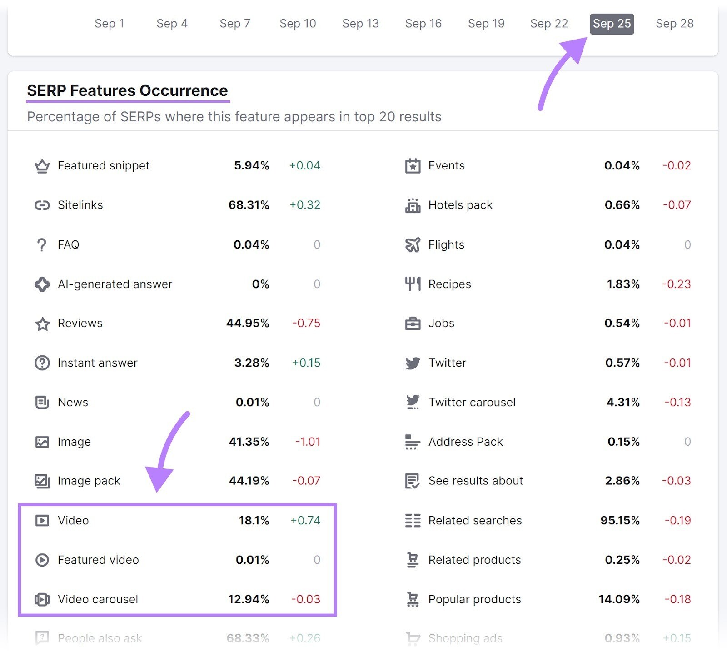Image resolution: width=727 pixels, height=657 pixels.
Task: Click the Related searches percentage value
Action: click(x=621, y=521)
